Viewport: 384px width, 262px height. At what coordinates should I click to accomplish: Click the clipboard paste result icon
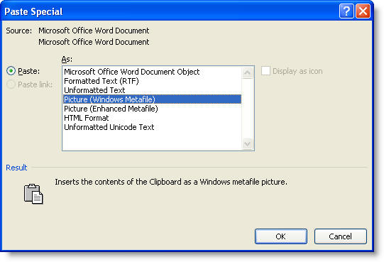click(x=33, y=194)
